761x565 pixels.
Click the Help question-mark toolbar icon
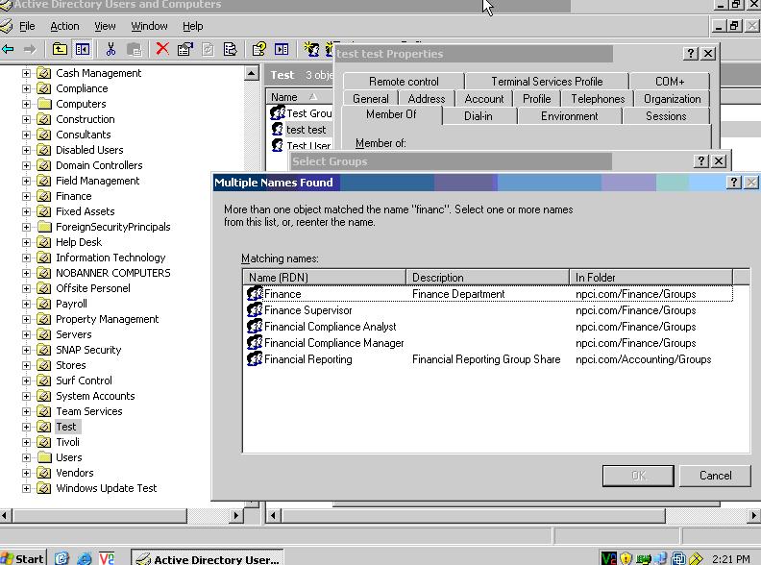(258, 49)
